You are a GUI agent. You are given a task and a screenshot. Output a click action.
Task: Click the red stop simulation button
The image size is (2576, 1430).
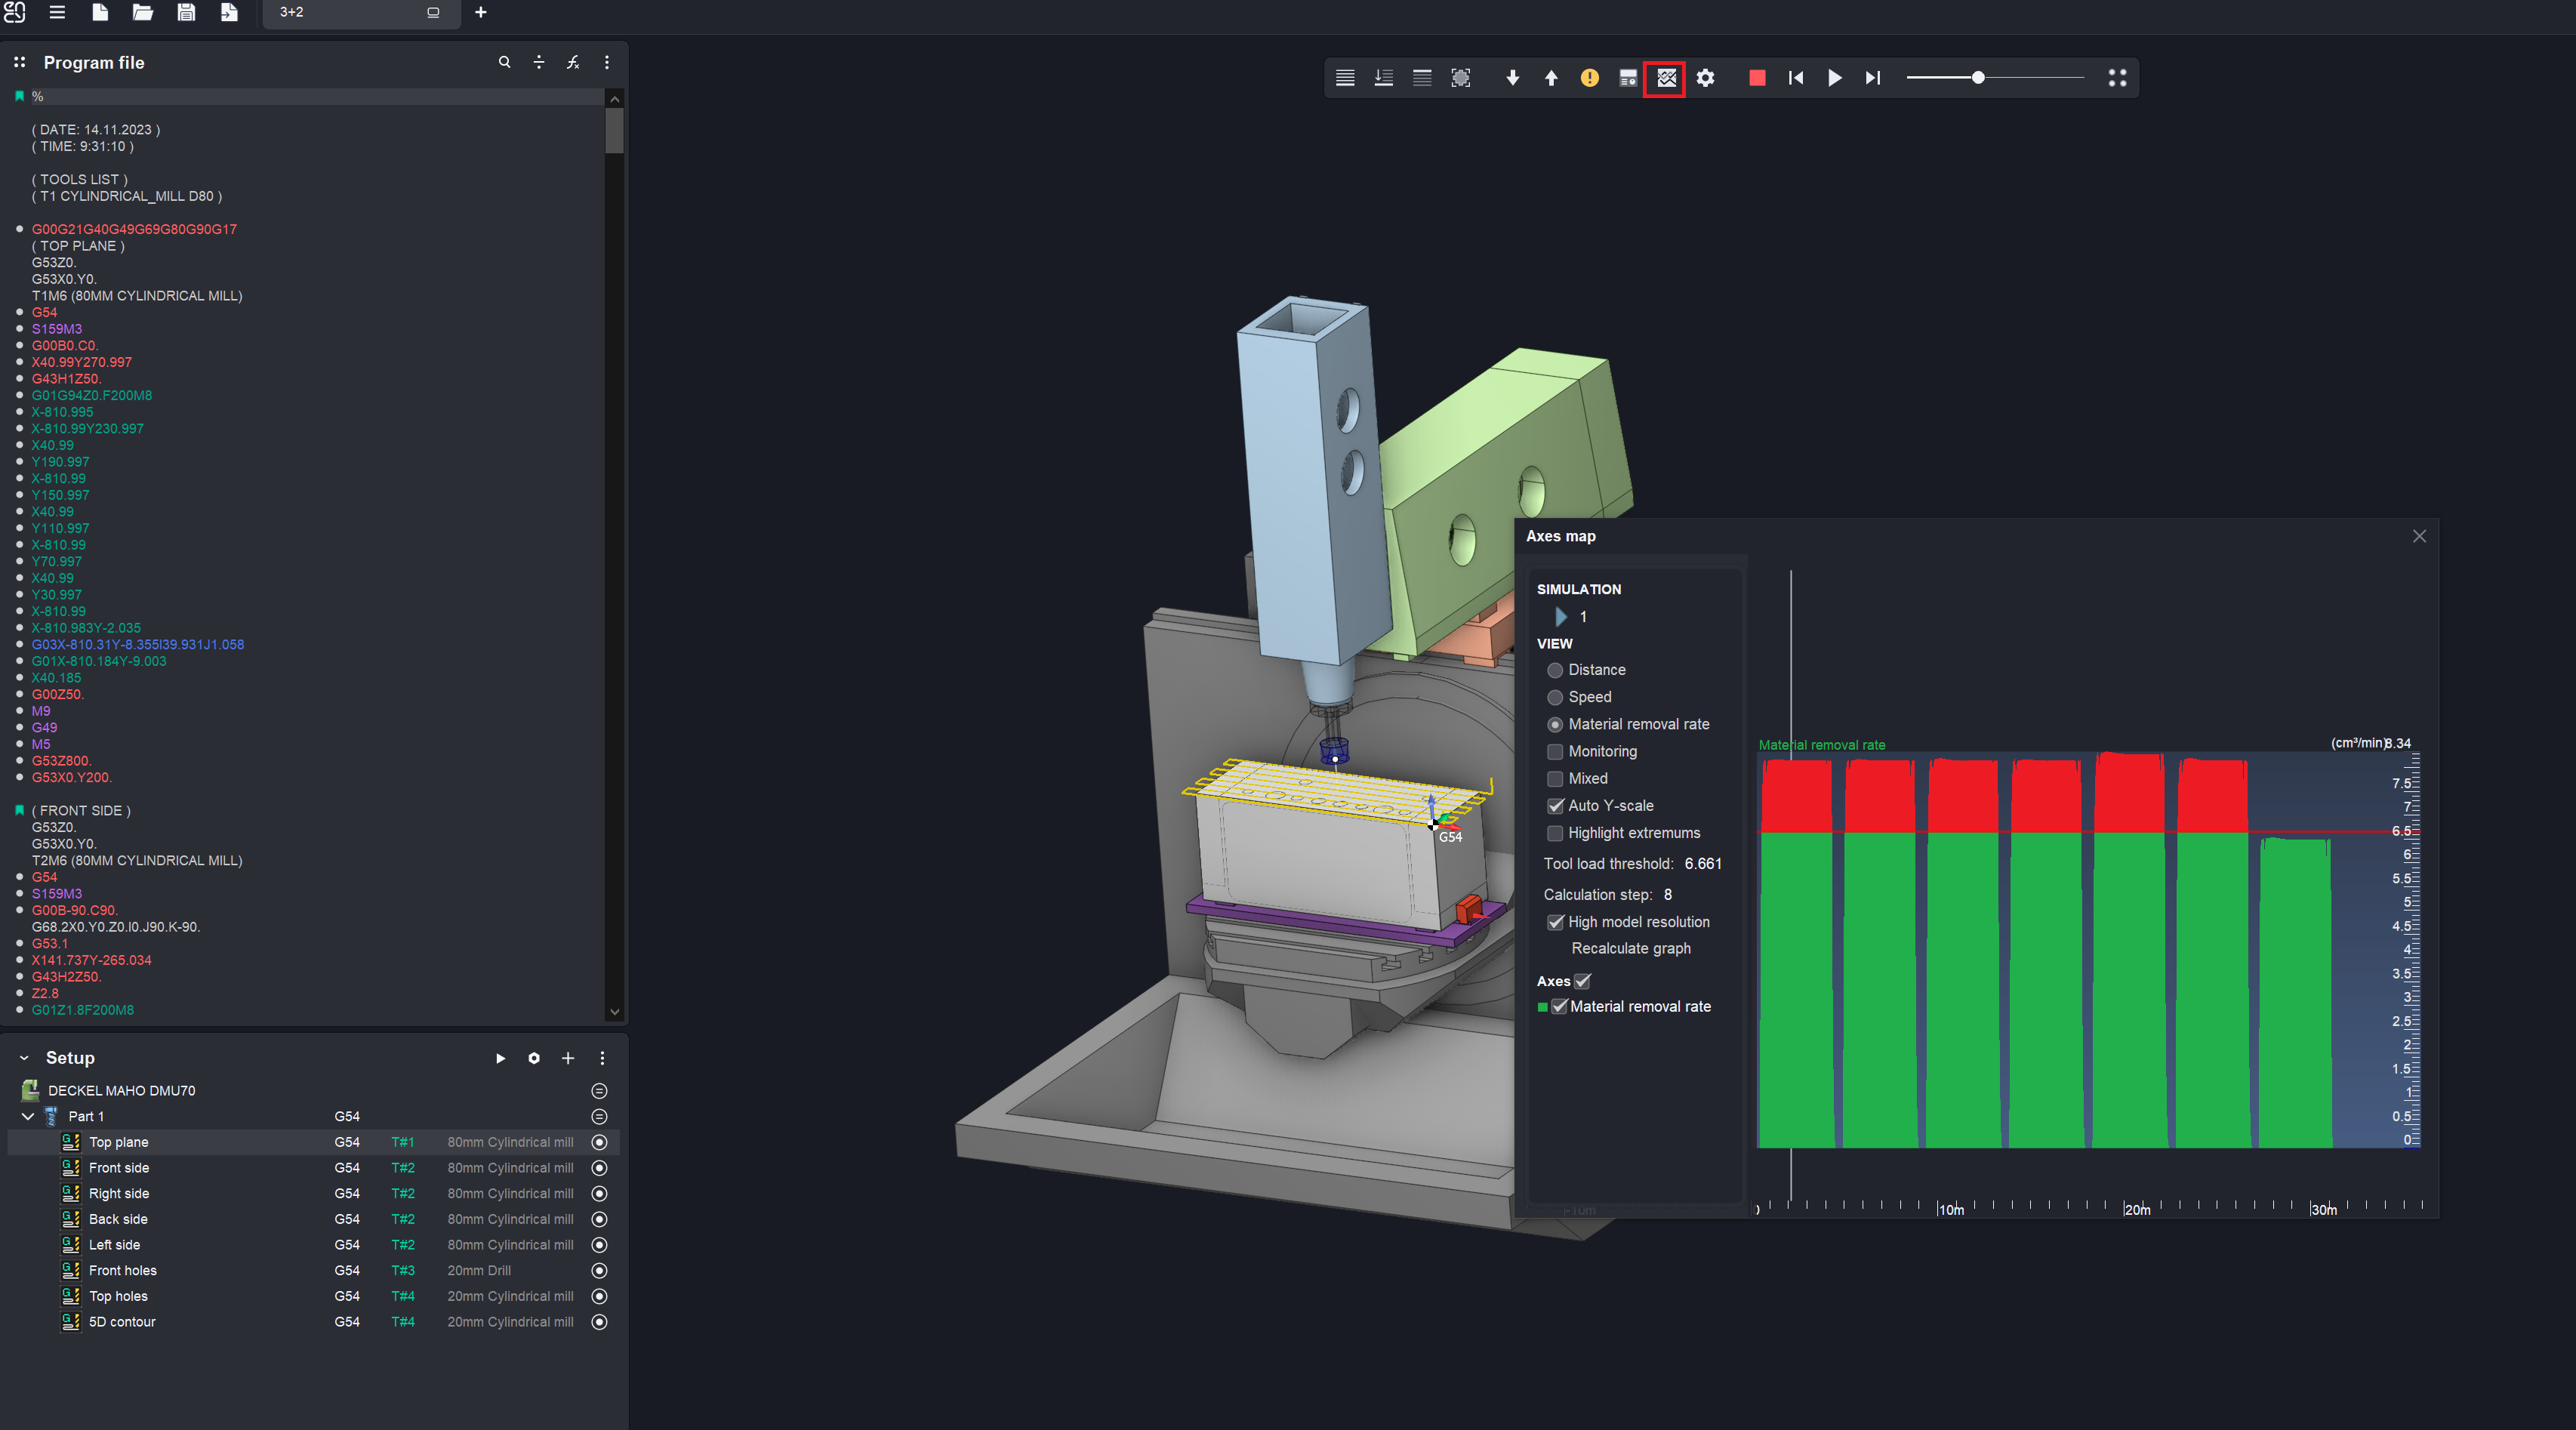tap(1756, 78)
